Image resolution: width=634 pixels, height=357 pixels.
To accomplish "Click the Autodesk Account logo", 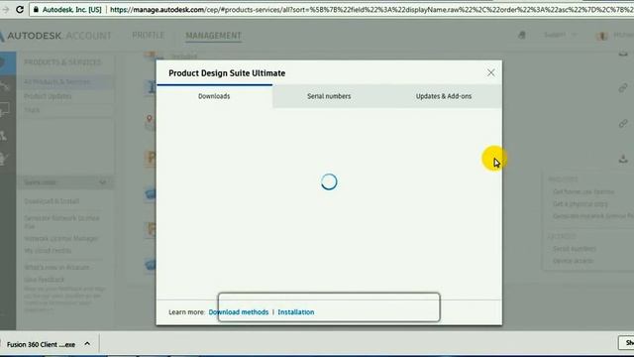I will (x=55, y=36).
